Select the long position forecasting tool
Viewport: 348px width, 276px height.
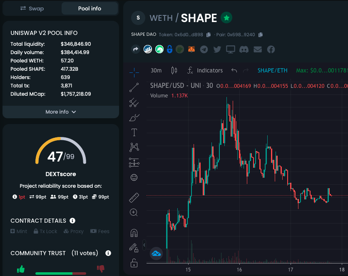click(x=134, y=162)
